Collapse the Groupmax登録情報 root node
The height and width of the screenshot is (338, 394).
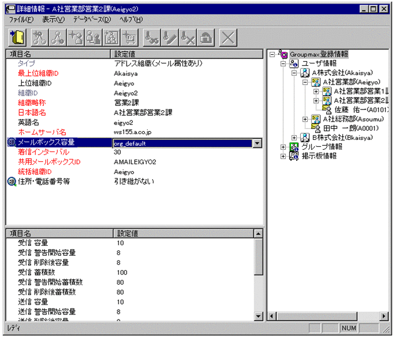(x=272, y=54)
